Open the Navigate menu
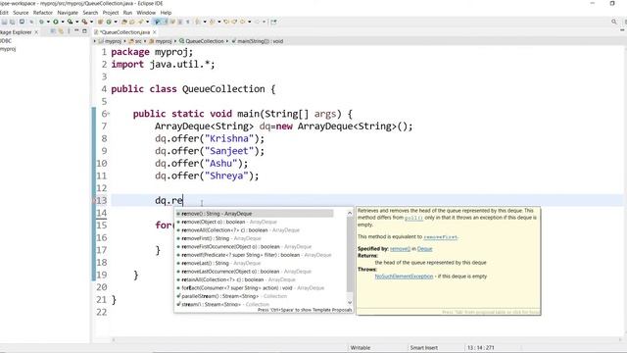 (68, 13)
